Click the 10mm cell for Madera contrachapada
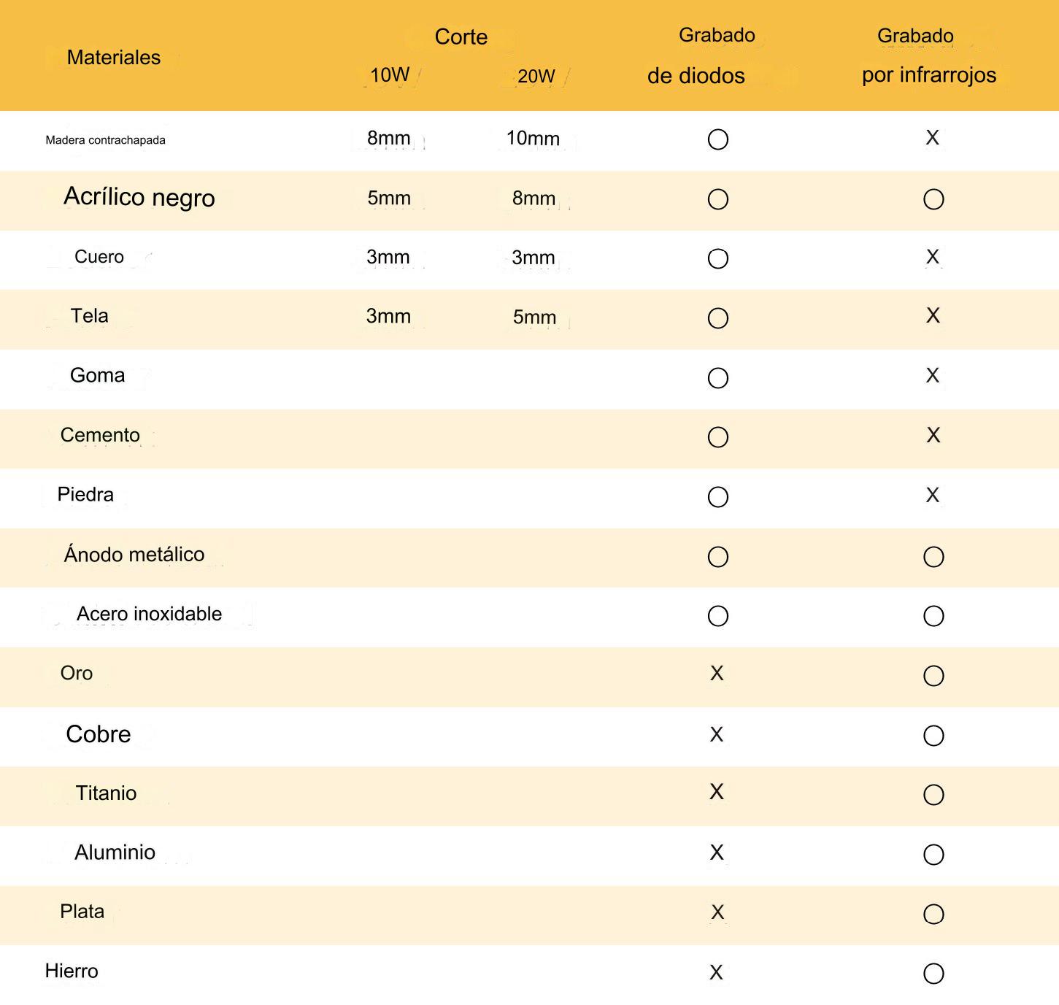The width and height of the screenshot is (1059, 1005). [x=533, y=139]
